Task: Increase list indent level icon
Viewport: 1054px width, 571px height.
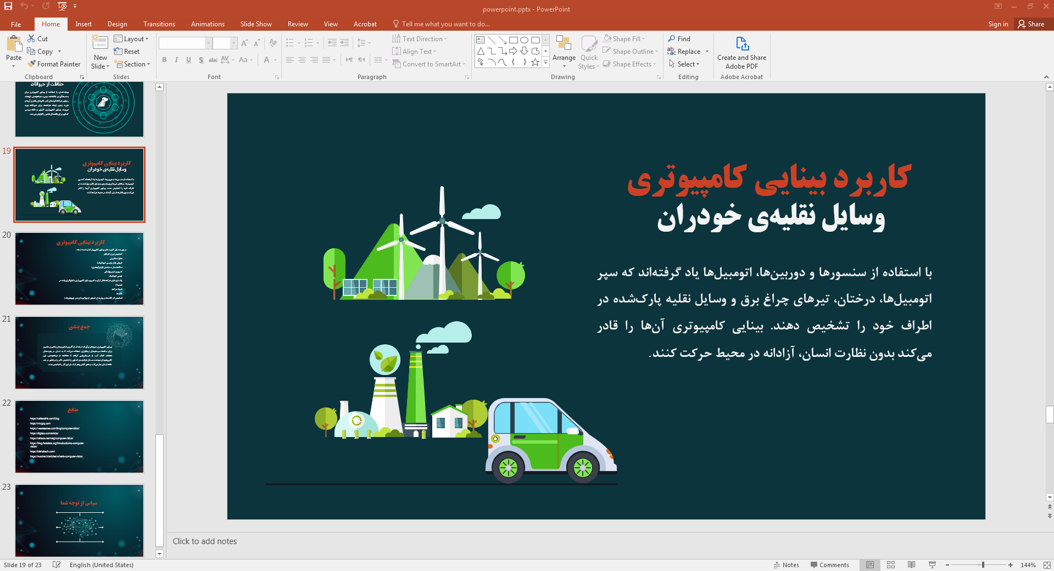Action: [x=344, y=43]
